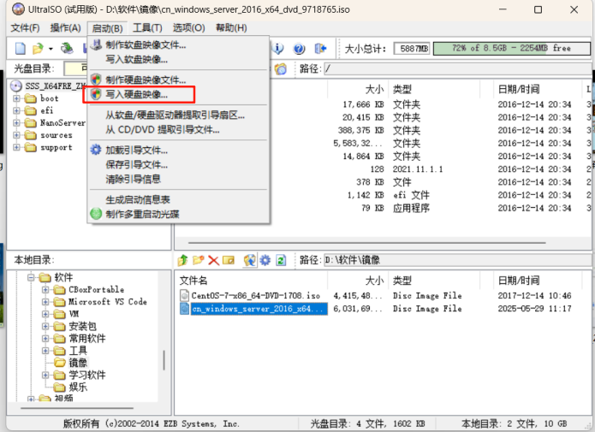
Task: Expand the Microsoft VS Code folder node
Action: click(x=45, y=302)
